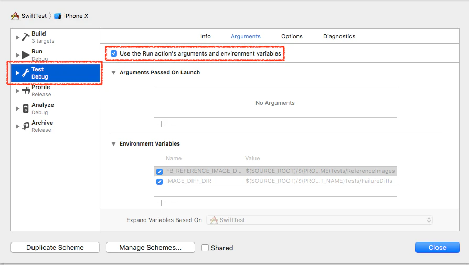Click the Manage Schemes... button

[151, 247]
